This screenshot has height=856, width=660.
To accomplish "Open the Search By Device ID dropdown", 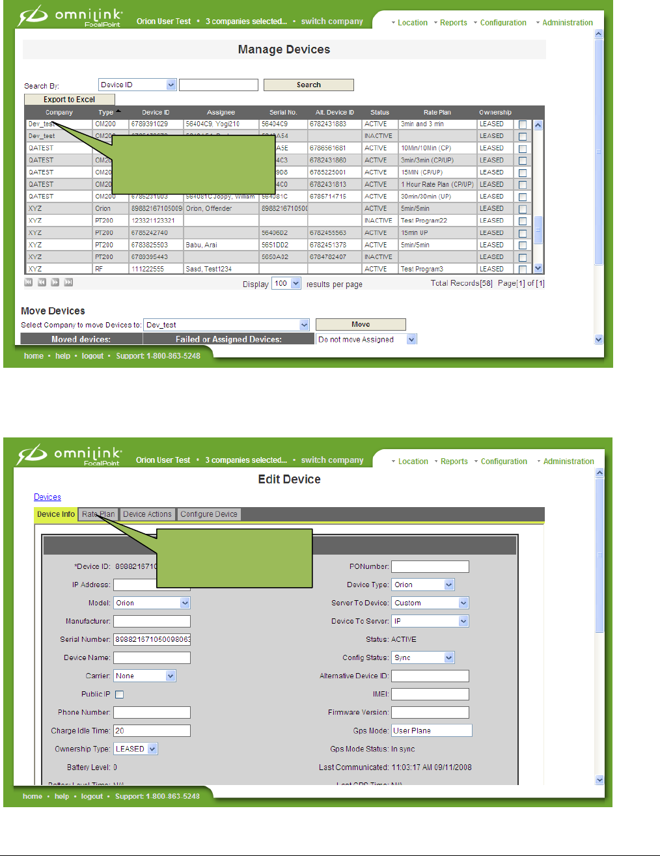I will pos(137,85).
